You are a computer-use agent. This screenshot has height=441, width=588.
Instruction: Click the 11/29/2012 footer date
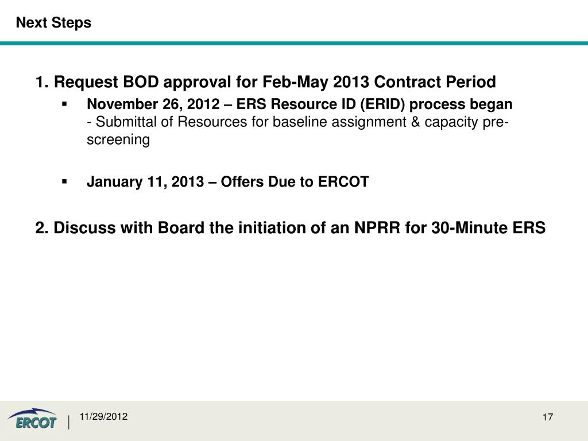coord(103,416)
